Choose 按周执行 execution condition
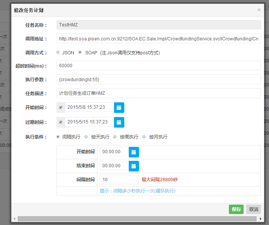Screen dimensions: 269x225 (x=115, y=137)
